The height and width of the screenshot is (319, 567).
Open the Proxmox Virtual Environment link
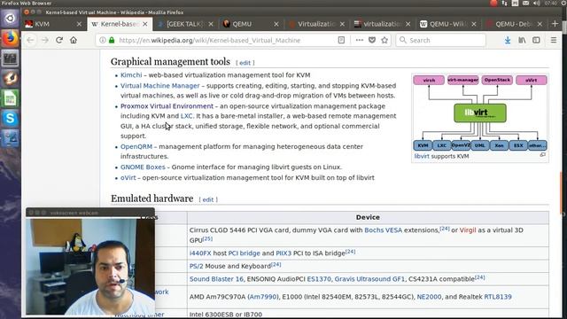click(167, 106)
